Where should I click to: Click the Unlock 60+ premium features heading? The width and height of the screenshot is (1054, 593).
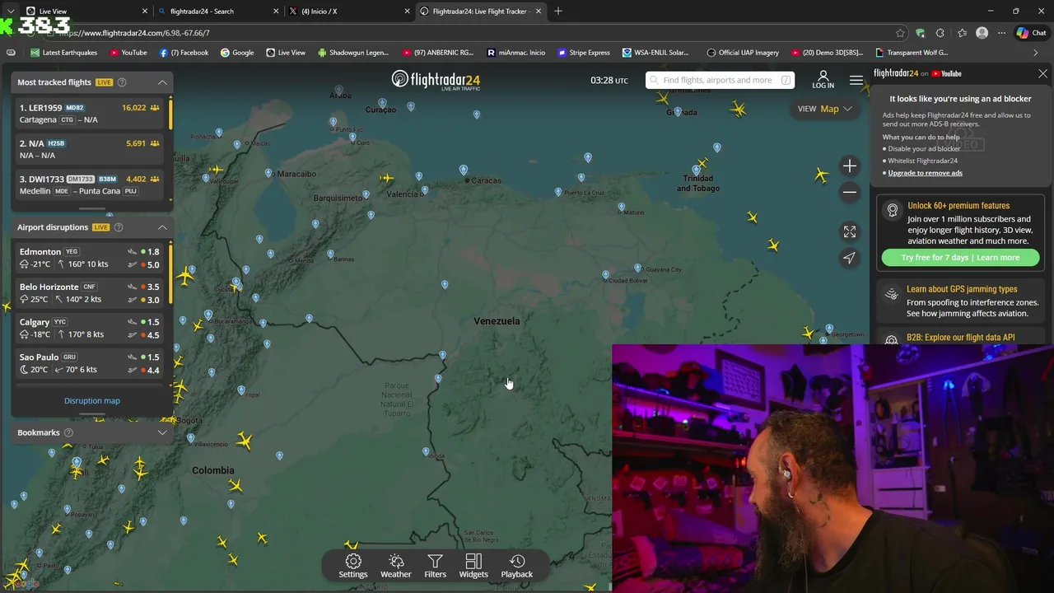tap(958, 206)
